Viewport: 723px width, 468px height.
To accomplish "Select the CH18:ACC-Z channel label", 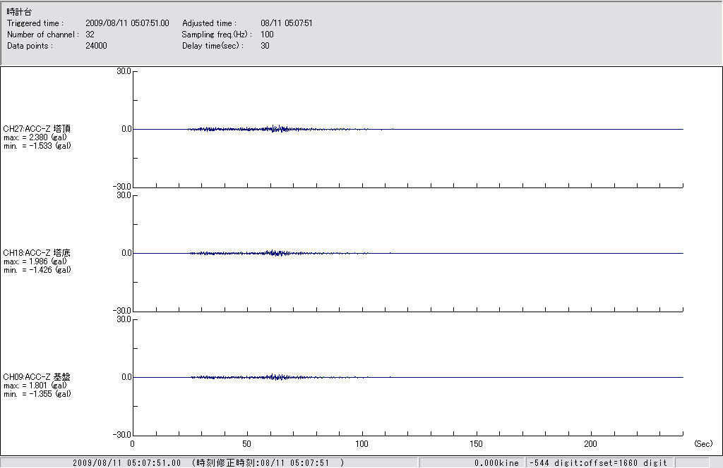I will [x=37, y=253].
